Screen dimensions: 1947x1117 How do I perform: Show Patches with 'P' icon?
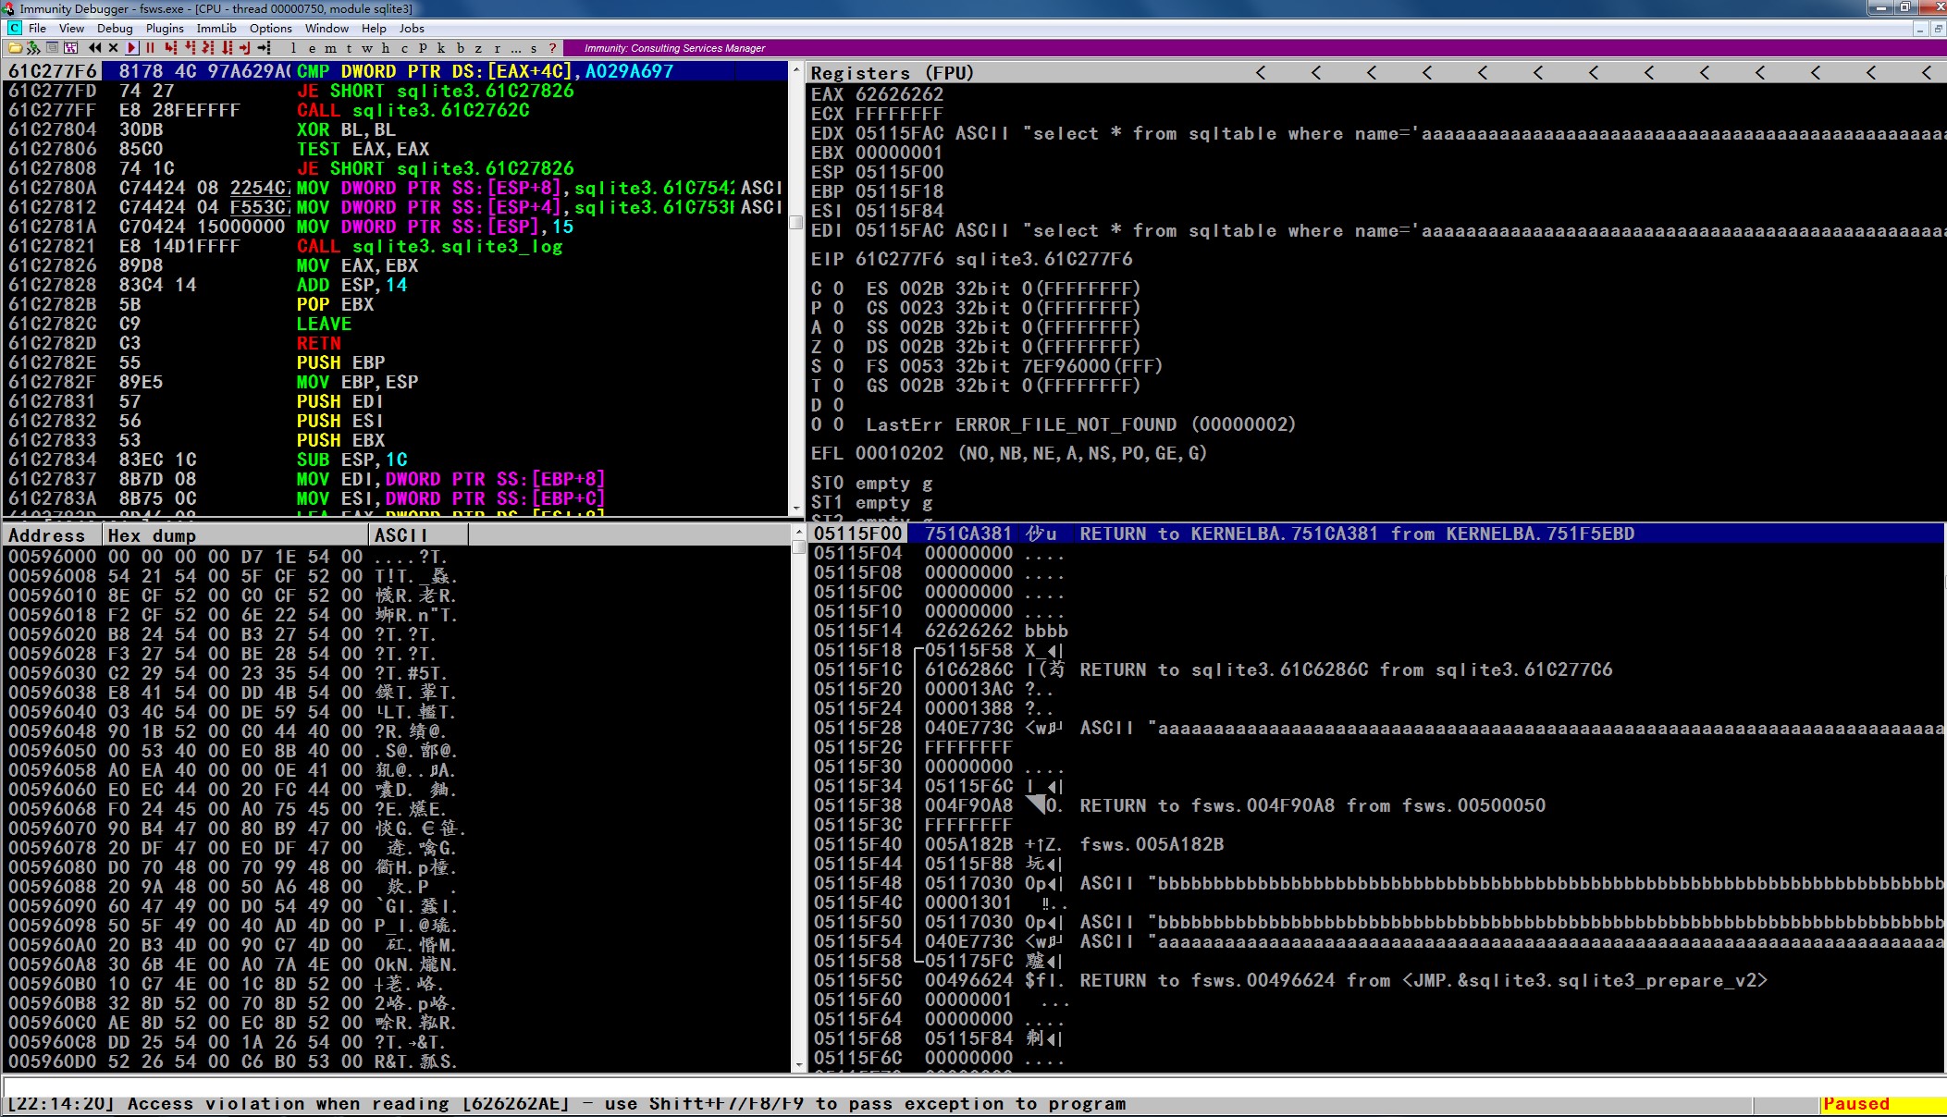tap(423, 48)
